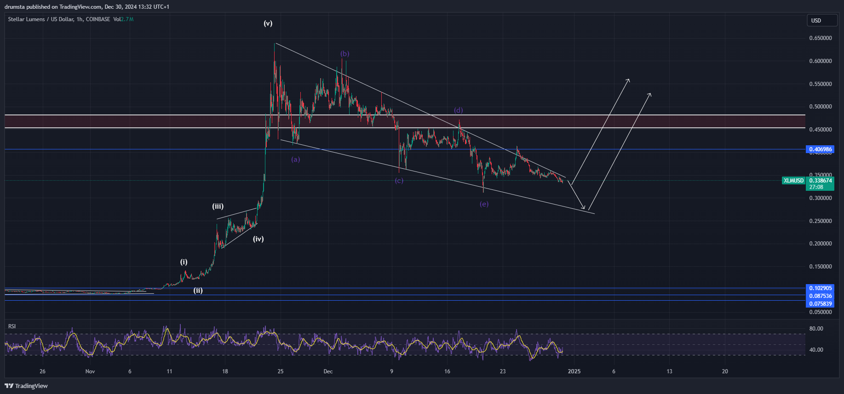Image resolution: width=844 pixels, height=394 pixels.
Task: Click the 0.450000 price axis value
Action: pyautogui.click(x=821, y=130)
